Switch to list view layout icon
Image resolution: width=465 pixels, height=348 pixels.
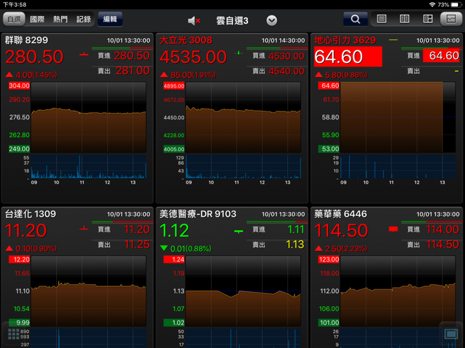382,19
